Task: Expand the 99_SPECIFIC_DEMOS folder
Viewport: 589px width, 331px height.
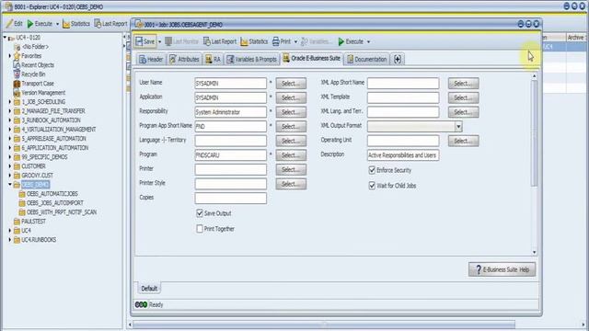Action: [x=10, y=157]
